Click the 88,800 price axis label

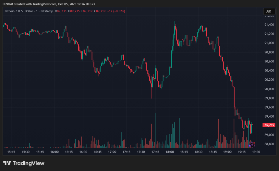pos(270,144)
